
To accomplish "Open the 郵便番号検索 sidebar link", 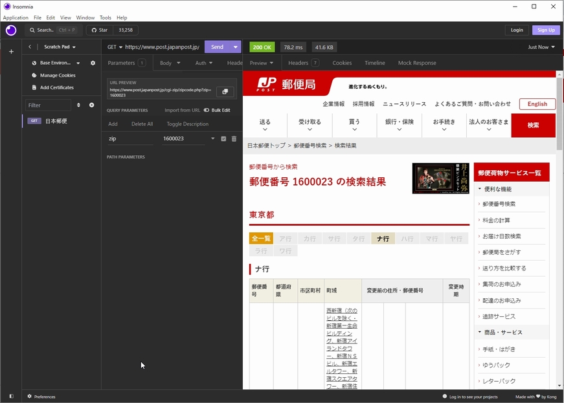I will point(499,204).
